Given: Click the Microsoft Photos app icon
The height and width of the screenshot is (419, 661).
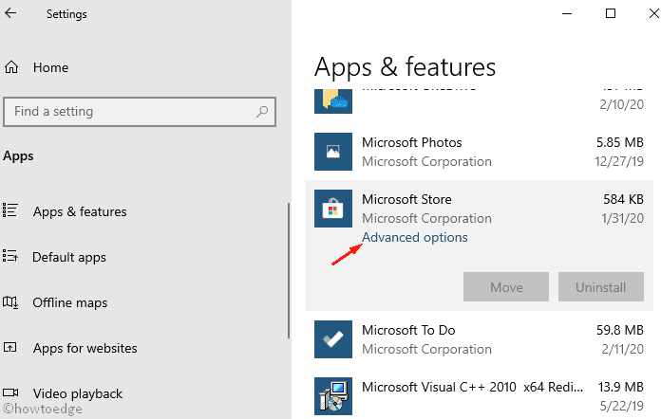Looking at the screenshot, I should click(333, 152).
